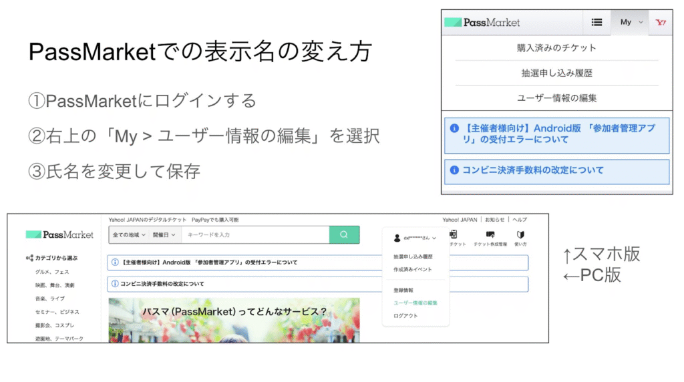Click the PassMarket logo in PC header
The width and height of the screenshot is (684, 382).
[x=60, y=234]
